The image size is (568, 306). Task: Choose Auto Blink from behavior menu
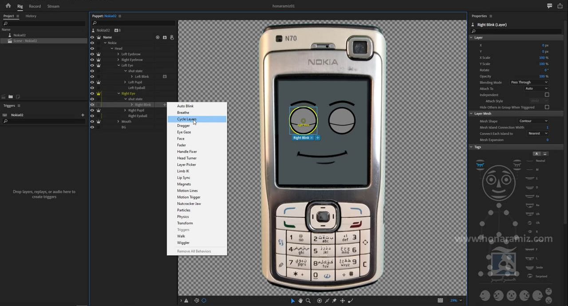point(197,106)
